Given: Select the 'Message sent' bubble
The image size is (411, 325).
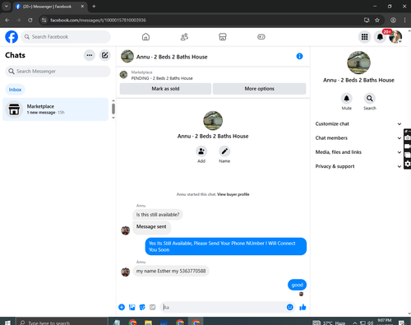Looking at the screenshot, I should (x=151, y=227).
